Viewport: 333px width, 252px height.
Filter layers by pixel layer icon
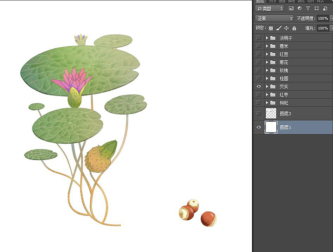click(x=291, y=9)
